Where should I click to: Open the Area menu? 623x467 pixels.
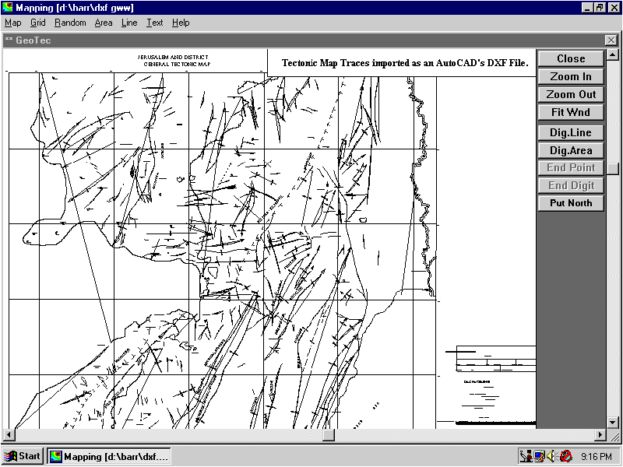pos(104,23)
